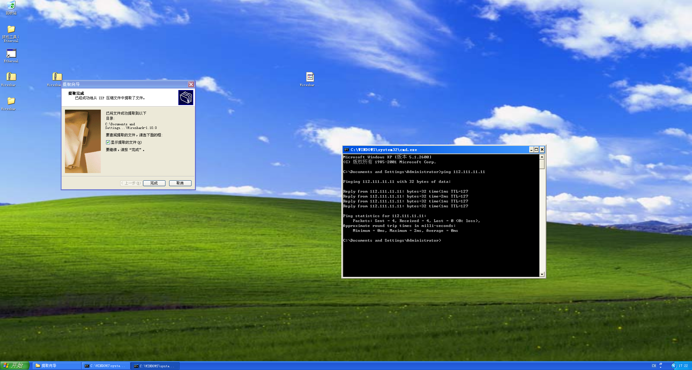Viewport: 692px width, 370px height.
Task: Open the 开始 Start menu
Action: pos(14,365)
